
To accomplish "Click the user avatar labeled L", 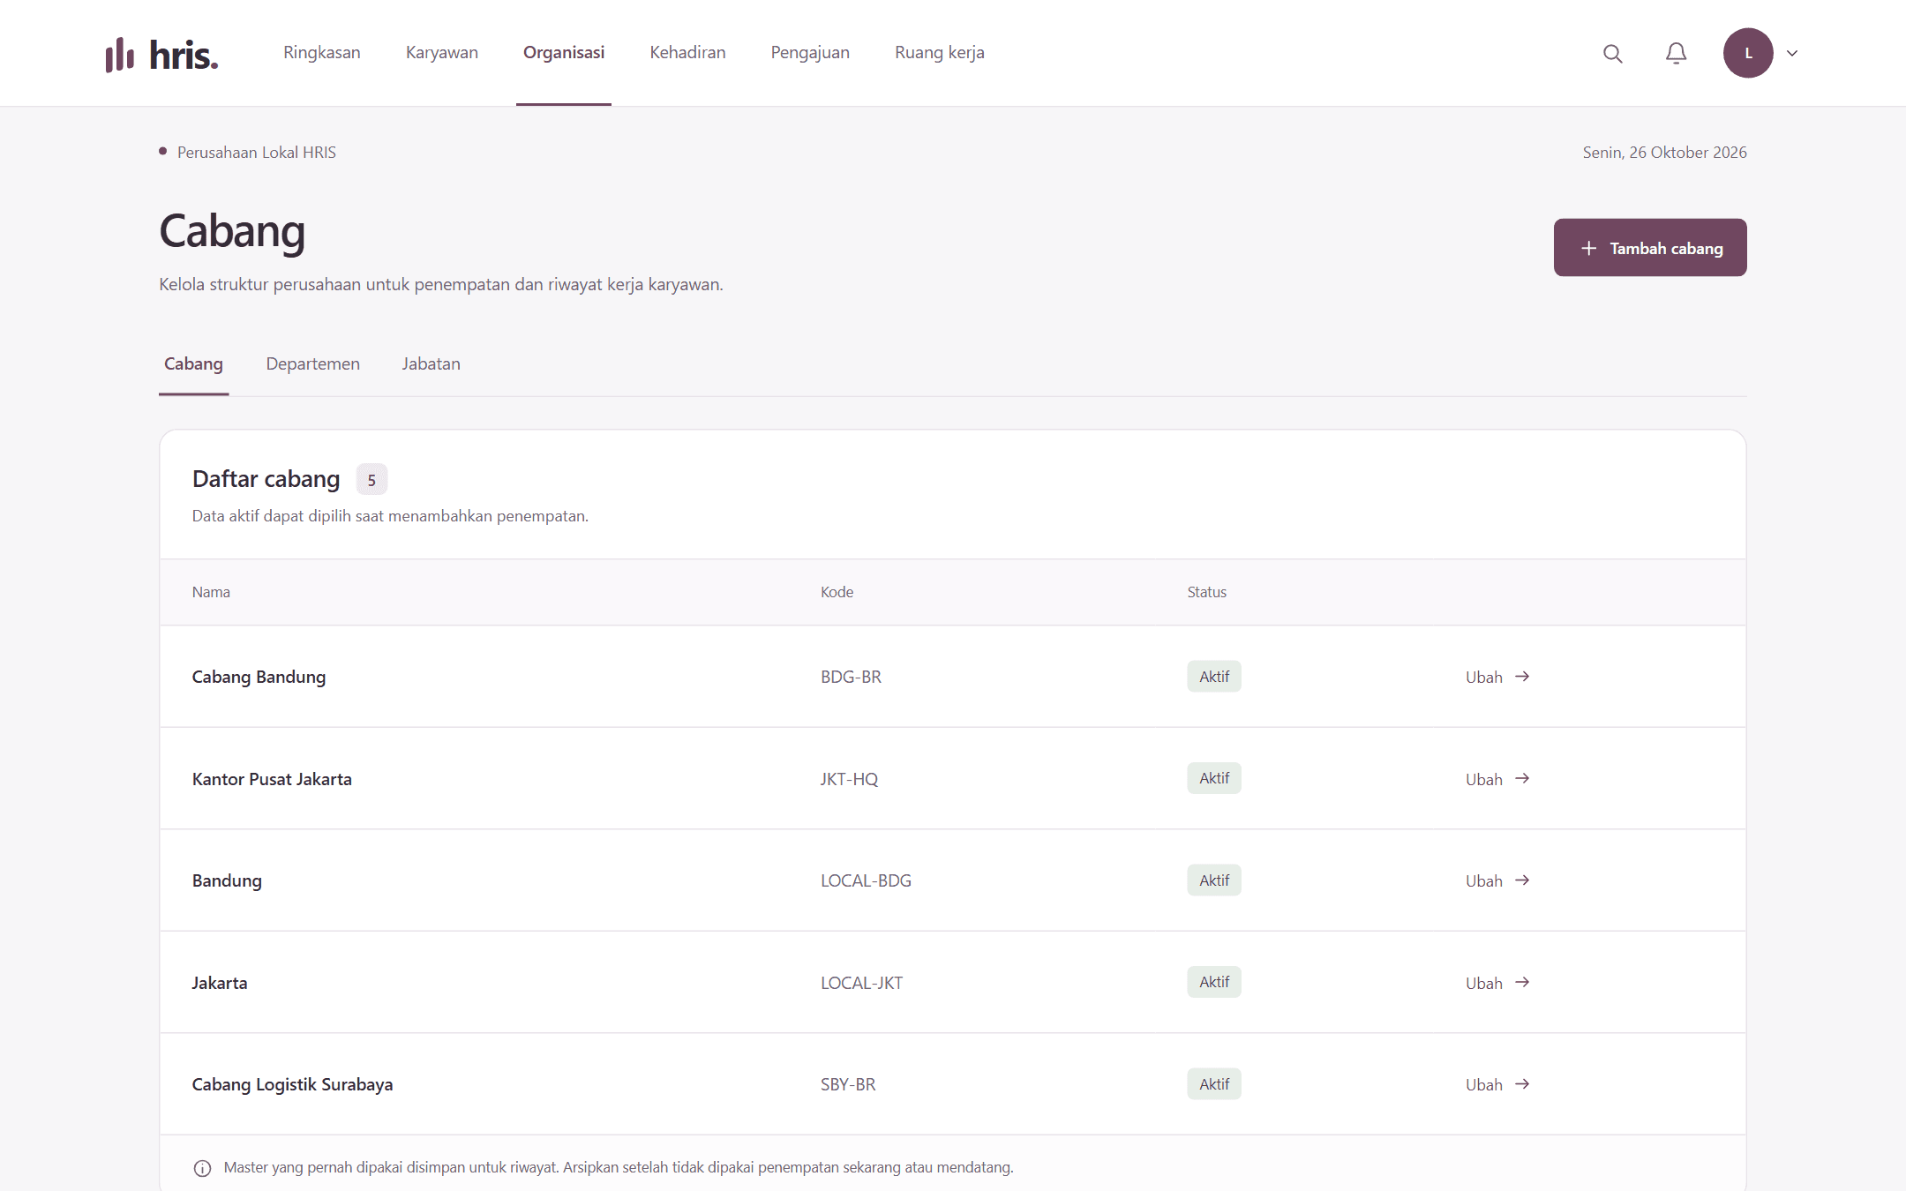I will pyautogui.click(x=1748, y=53).
